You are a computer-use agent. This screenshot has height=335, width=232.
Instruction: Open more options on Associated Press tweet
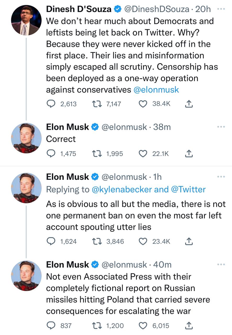coord(221,265)
